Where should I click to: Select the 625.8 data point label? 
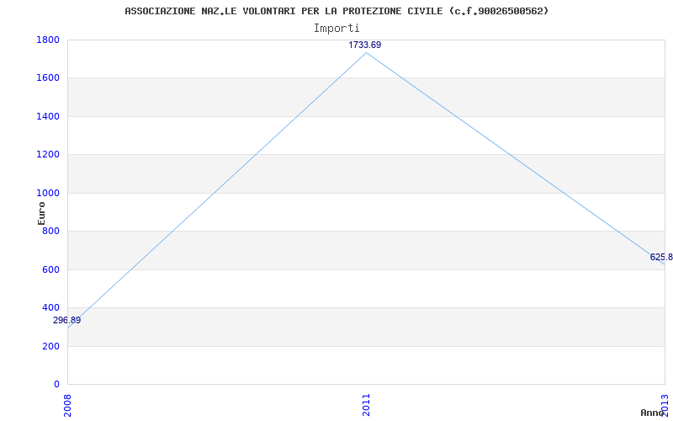(661, 258)
